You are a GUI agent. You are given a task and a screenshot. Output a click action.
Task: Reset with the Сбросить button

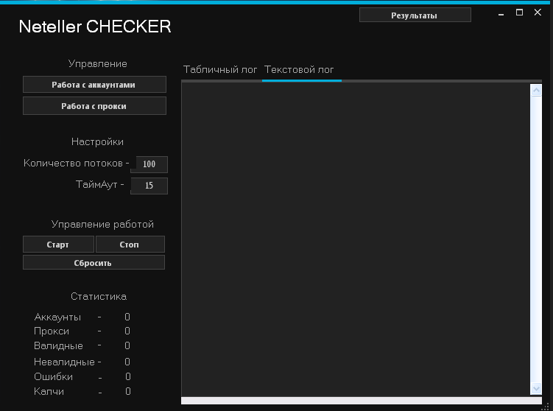coord(94,262)
